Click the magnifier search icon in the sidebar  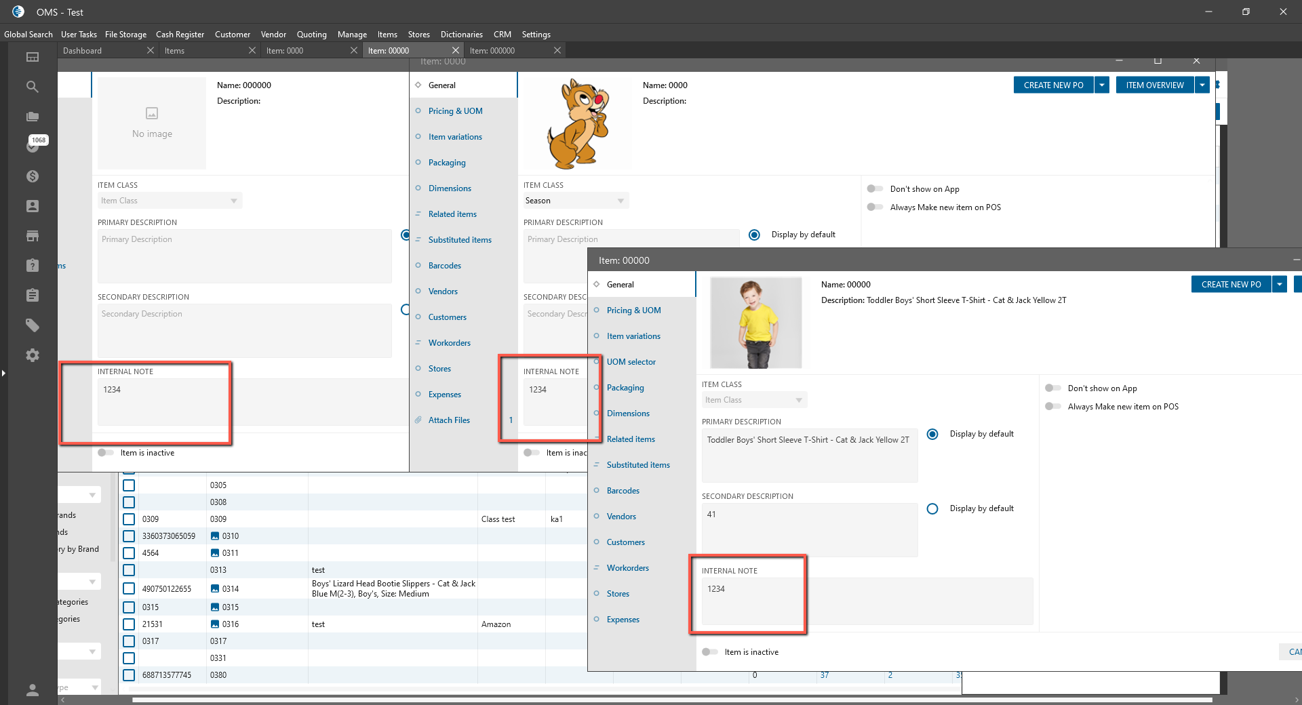click(32, 87)
